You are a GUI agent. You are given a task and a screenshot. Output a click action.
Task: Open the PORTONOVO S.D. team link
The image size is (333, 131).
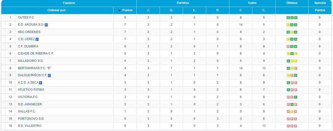(31, 119)
